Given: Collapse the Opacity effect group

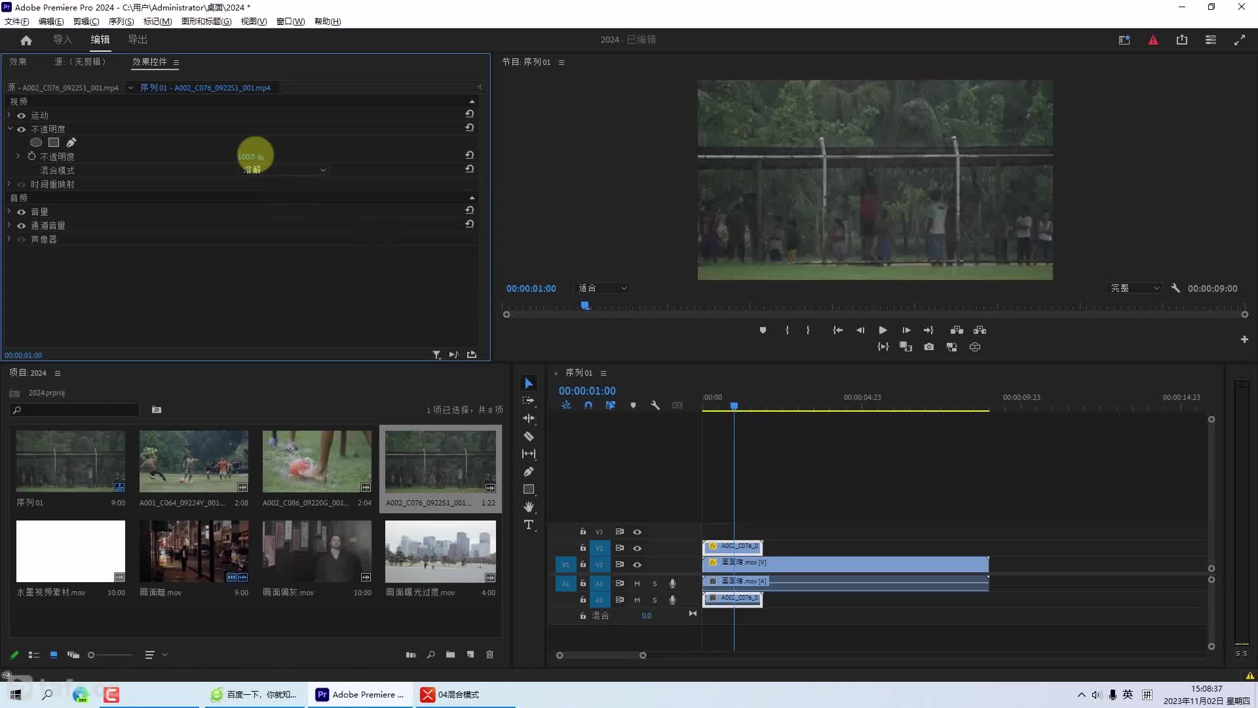Looking at the screenshot, I should point(9,128).
